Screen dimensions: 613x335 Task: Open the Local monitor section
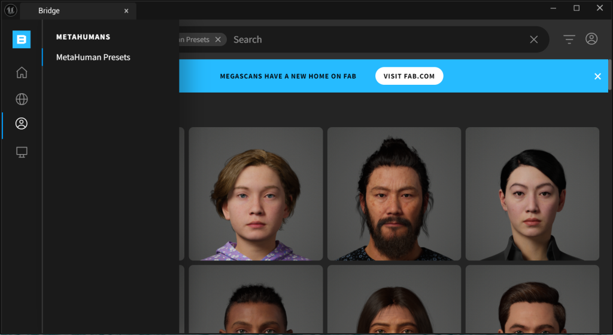[x=22, y=152]
